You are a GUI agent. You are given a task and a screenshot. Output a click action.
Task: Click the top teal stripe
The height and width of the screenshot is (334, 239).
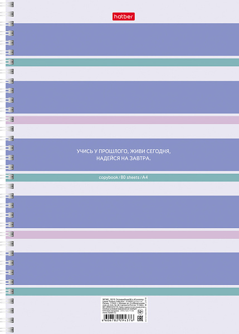122,62
